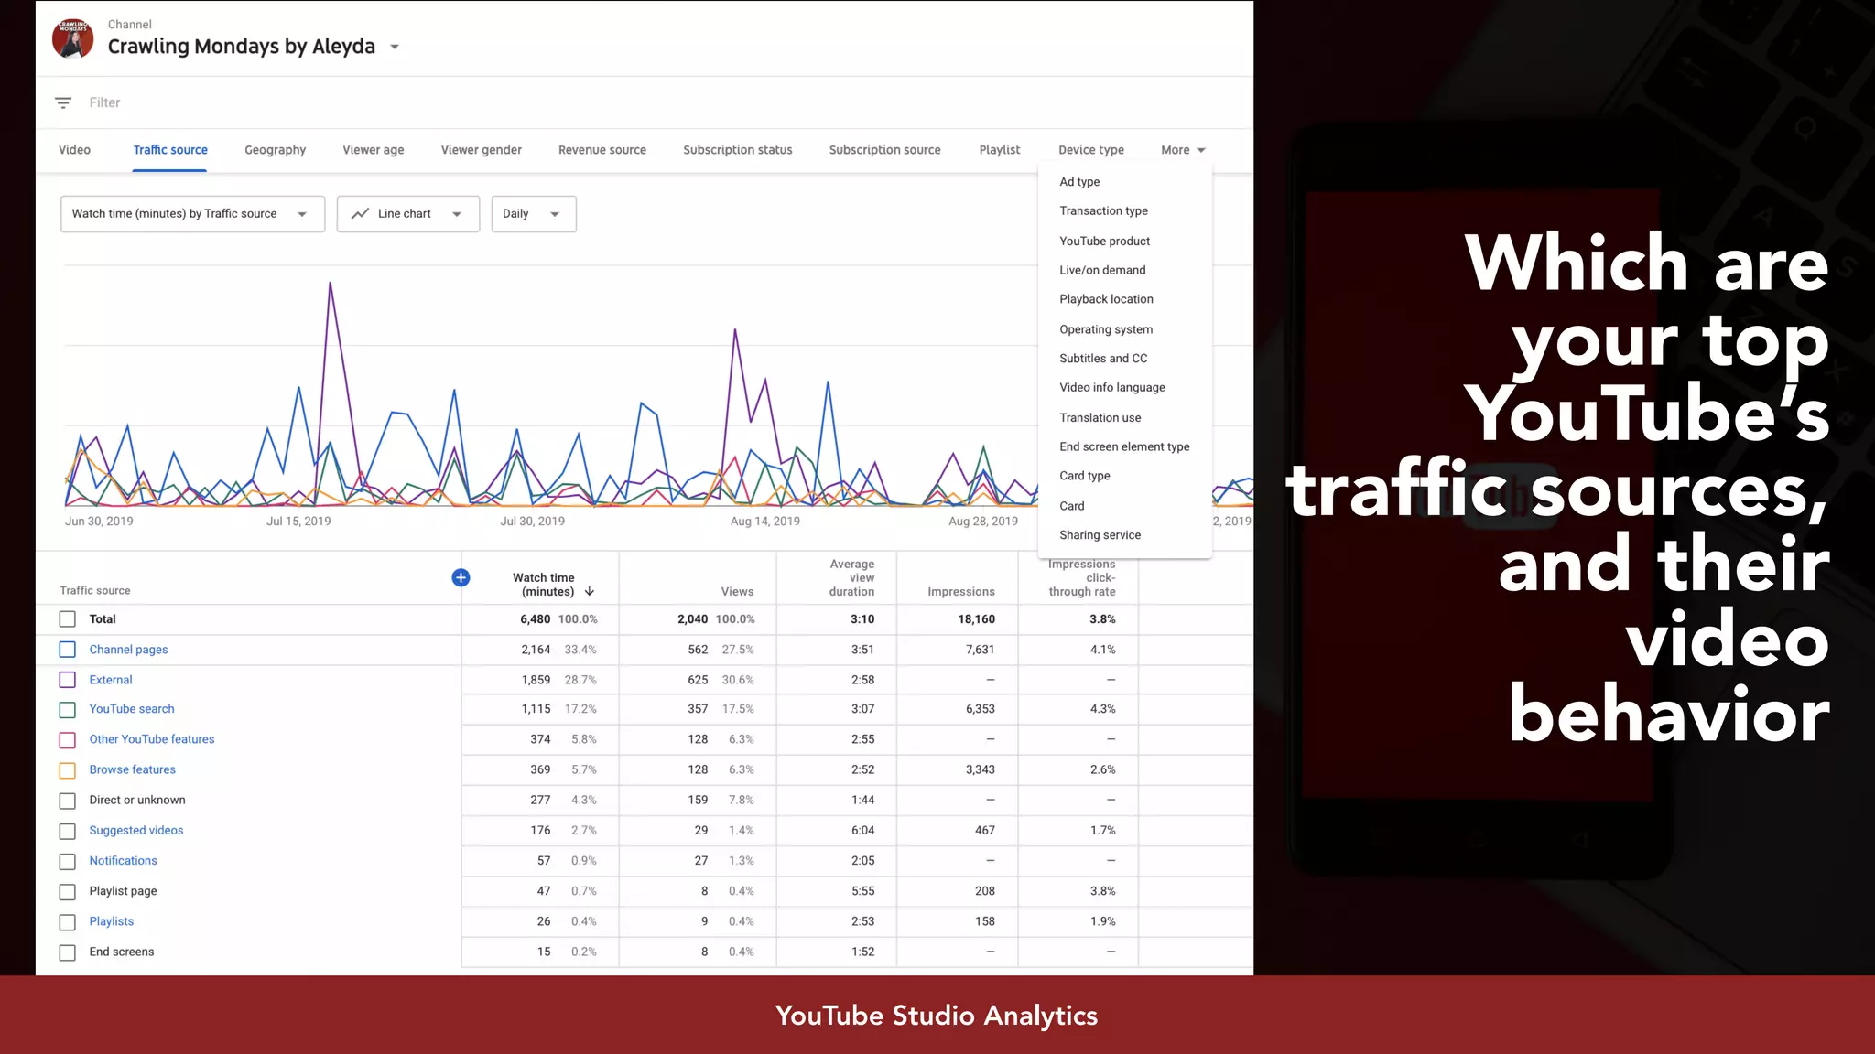Toggle the External row checkbox

tap(67, 680)
